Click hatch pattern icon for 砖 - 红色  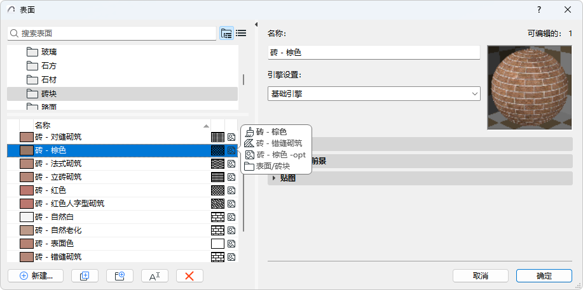point(217,190)
